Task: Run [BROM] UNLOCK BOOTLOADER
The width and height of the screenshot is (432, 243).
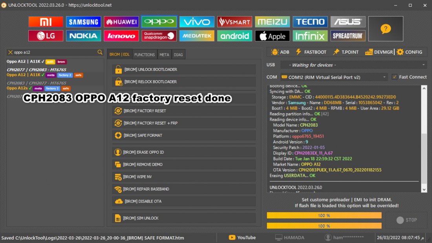Action: [184, 70]
